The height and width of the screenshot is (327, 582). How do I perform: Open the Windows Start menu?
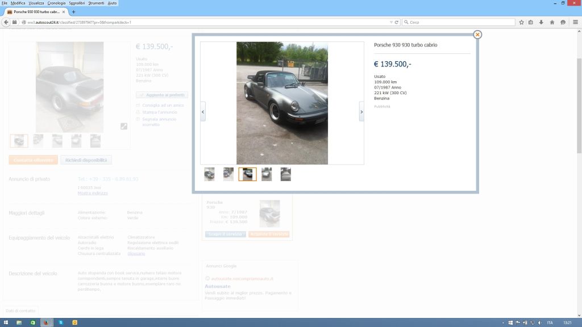(6, 322)
